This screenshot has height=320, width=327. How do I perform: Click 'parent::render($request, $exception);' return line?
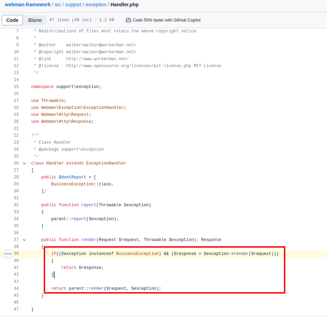[x=106, y=288]
